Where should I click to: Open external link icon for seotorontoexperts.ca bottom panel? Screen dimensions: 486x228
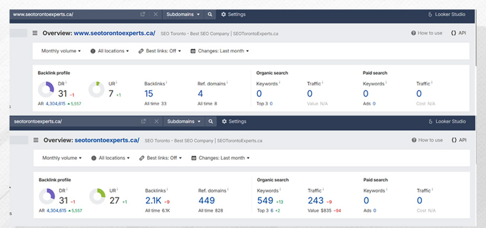(x=143, y=121)
